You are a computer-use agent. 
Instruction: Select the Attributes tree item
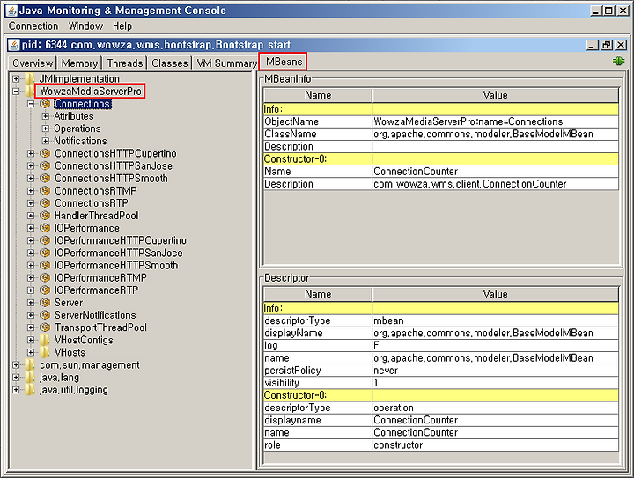click(74, 116)
